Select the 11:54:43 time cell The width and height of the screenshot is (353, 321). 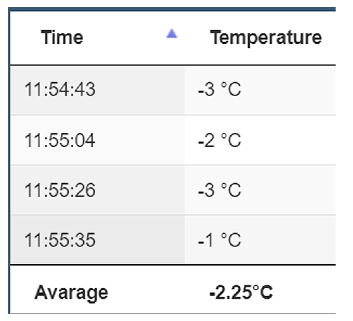60,90
